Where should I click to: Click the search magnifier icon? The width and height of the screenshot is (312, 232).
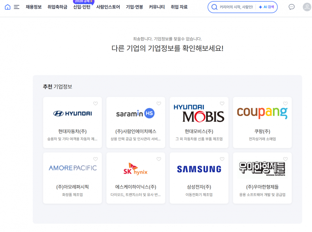coord(214,7)
